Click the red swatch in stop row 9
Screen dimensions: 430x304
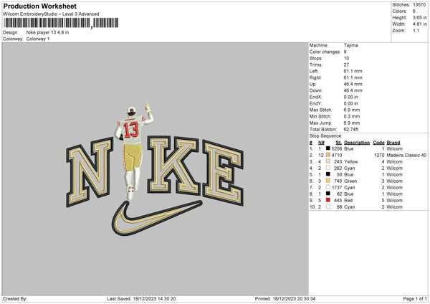328,200
